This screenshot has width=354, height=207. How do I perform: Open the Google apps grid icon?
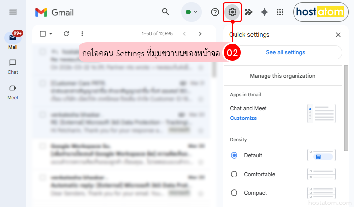click(x=280, y=12)
